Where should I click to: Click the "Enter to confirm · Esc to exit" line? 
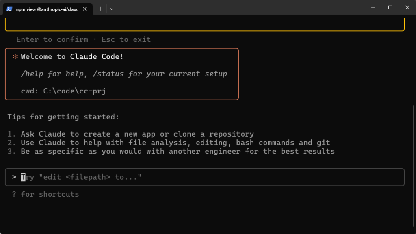84,39
